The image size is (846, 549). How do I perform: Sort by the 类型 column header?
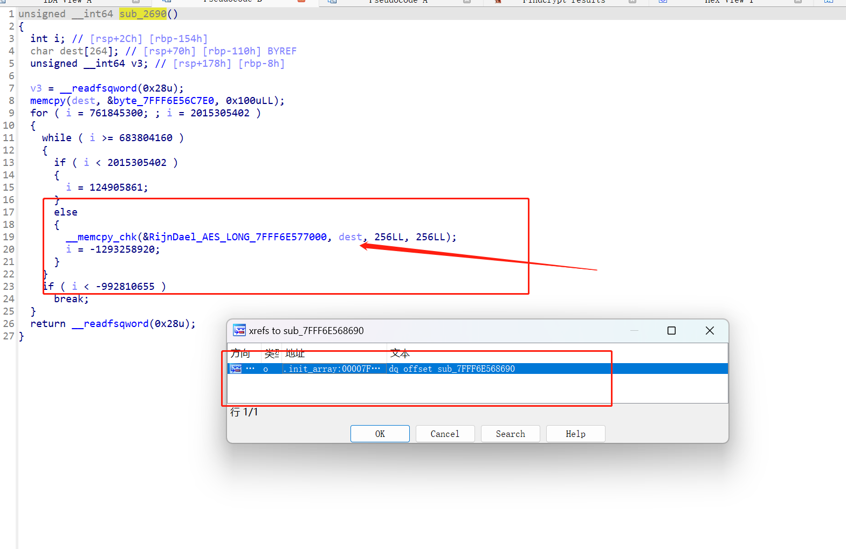272,353
